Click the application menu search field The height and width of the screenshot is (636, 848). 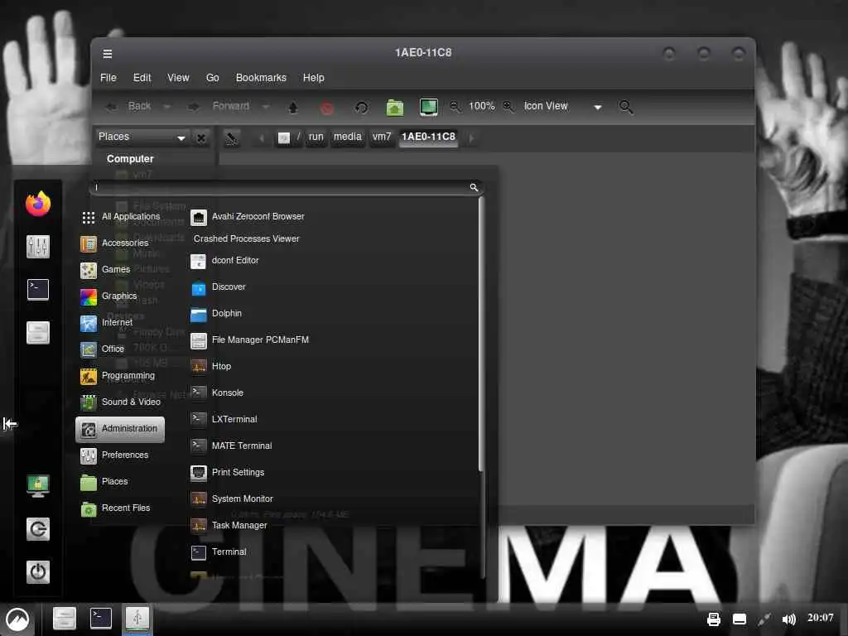(x=286, y=188)
